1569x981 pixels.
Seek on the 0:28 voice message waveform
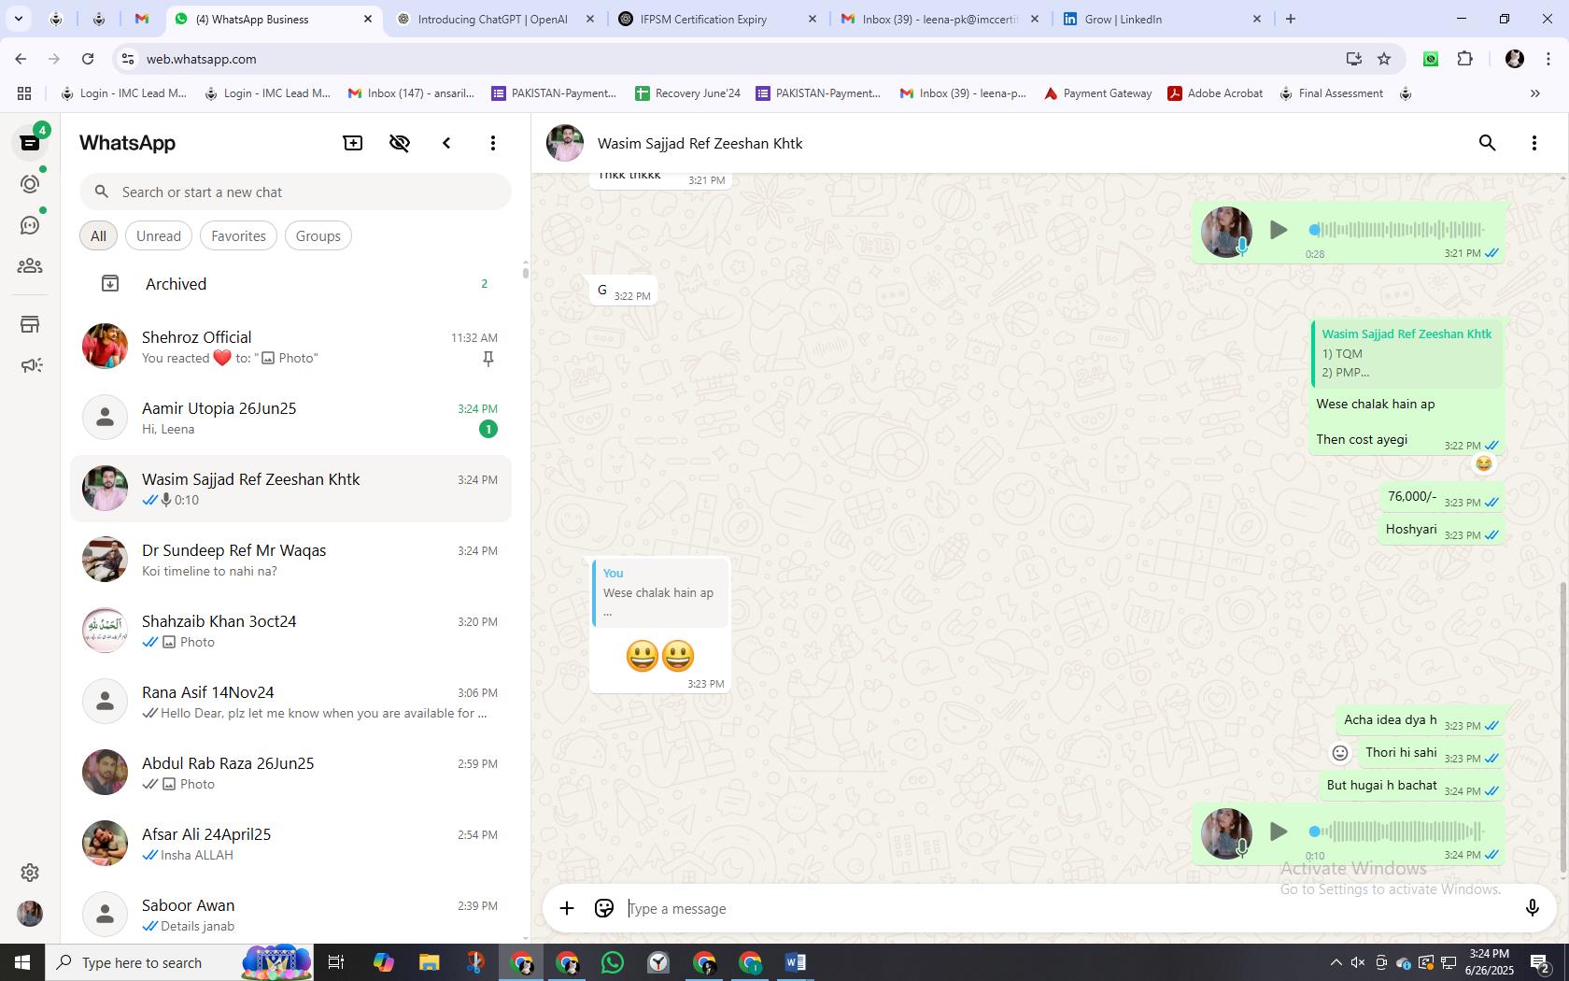pos(1397,230)
